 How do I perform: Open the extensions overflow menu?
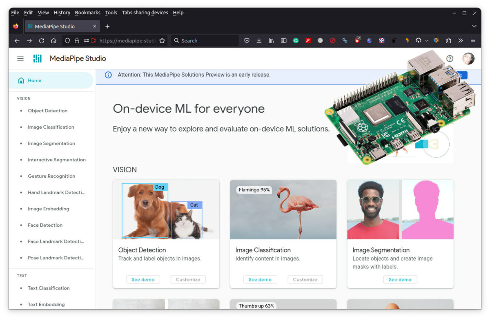460,40
